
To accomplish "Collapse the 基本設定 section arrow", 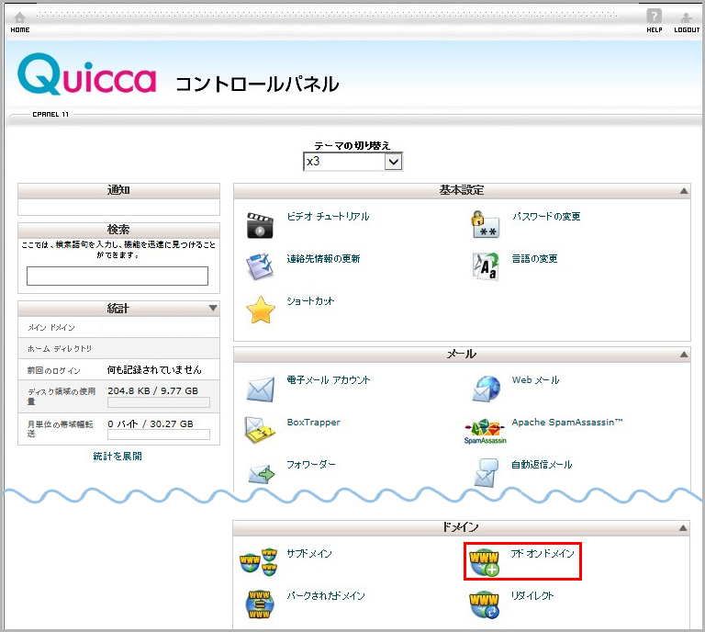I will coord(683,191).
